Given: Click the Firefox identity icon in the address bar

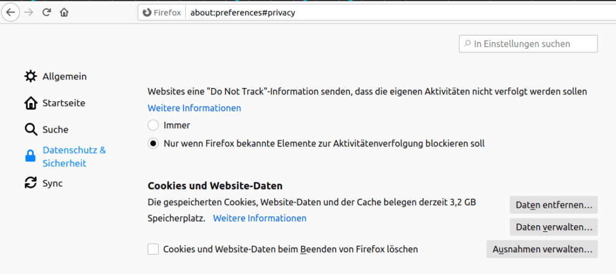Looking at the screenshot, I should [147, 13].
